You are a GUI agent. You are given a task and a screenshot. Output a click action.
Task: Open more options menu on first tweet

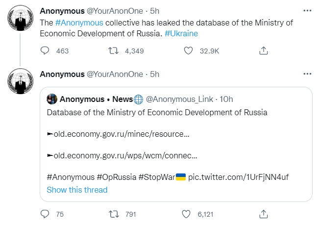307,10
